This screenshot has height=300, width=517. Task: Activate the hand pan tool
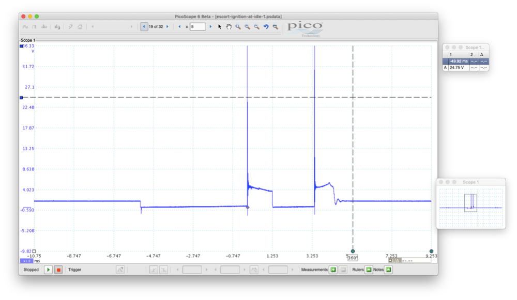pos(229,26)
